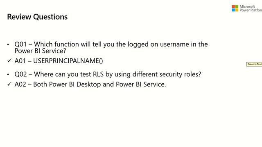
Task: Click the USERPRINCIPALNAME() function text
Action: 68,61
